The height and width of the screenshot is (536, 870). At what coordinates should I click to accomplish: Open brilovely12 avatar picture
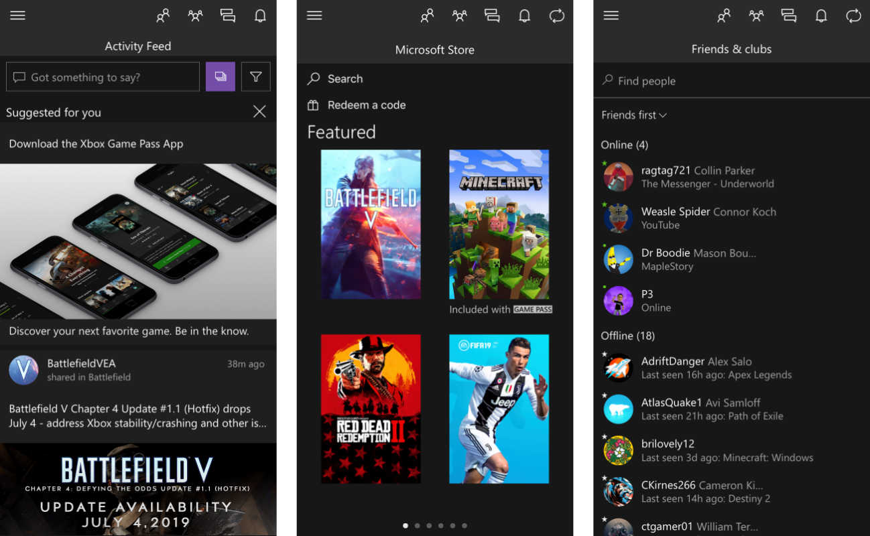tap(618, 450)
